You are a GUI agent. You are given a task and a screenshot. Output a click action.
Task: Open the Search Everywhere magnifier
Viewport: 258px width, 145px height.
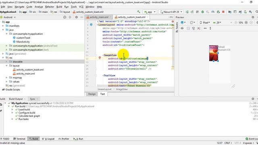256,12
